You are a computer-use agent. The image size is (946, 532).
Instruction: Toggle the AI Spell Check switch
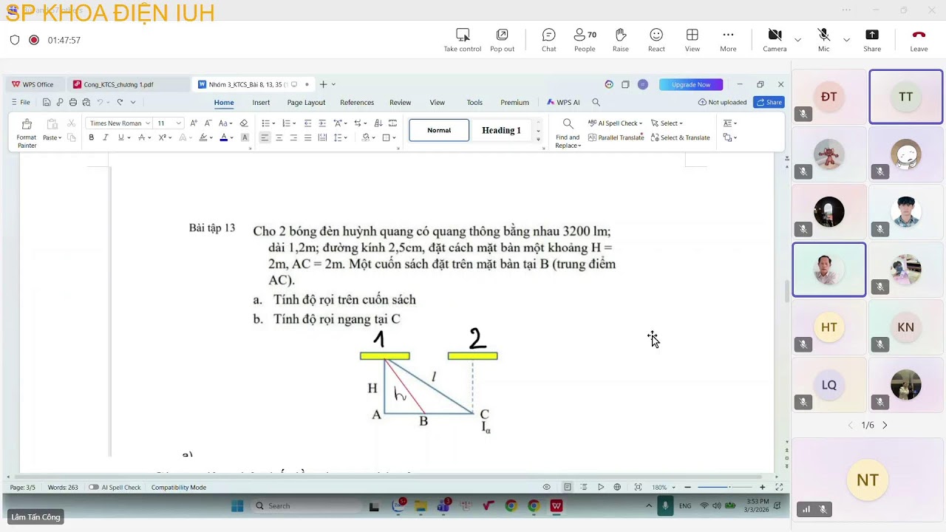click(x=94, y=487)
